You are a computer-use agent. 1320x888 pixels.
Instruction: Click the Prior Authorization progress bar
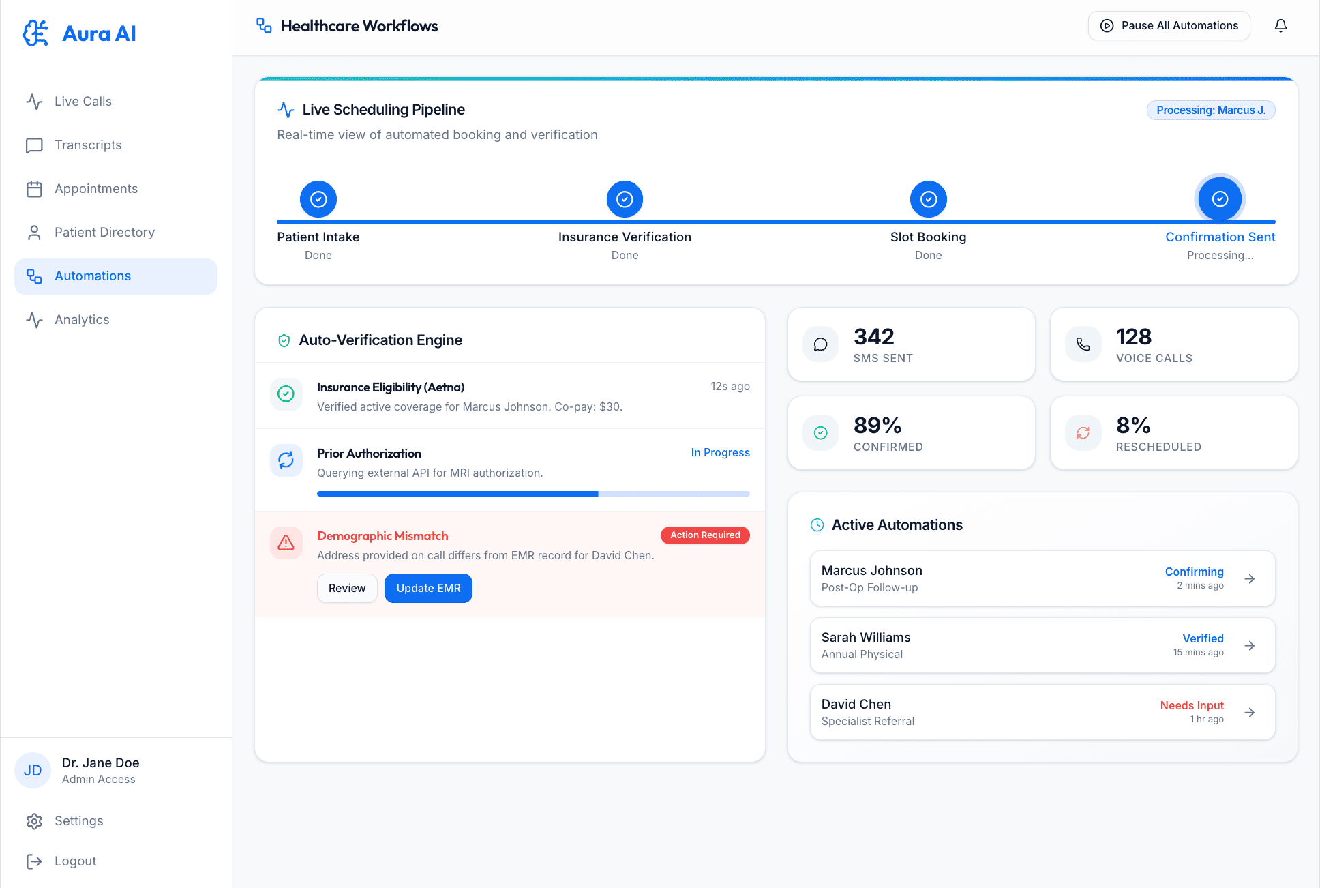pyautogui.click(x=532, y=494)
